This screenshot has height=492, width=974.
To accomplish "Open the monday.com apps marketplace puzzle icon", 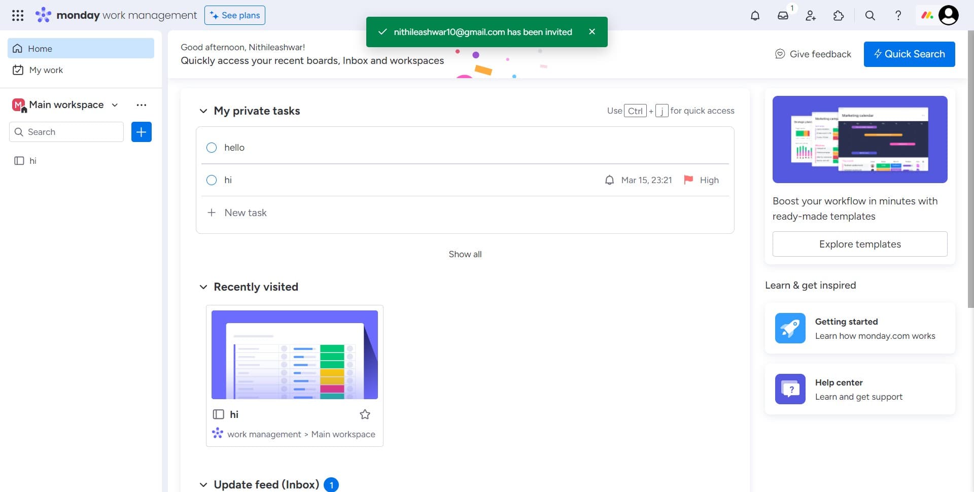I will (838, 15).
